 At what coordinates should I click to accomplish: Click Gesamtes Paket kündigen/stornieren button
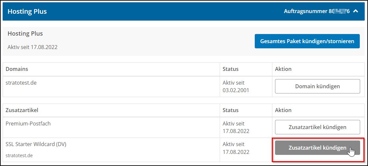click(307, 41)
